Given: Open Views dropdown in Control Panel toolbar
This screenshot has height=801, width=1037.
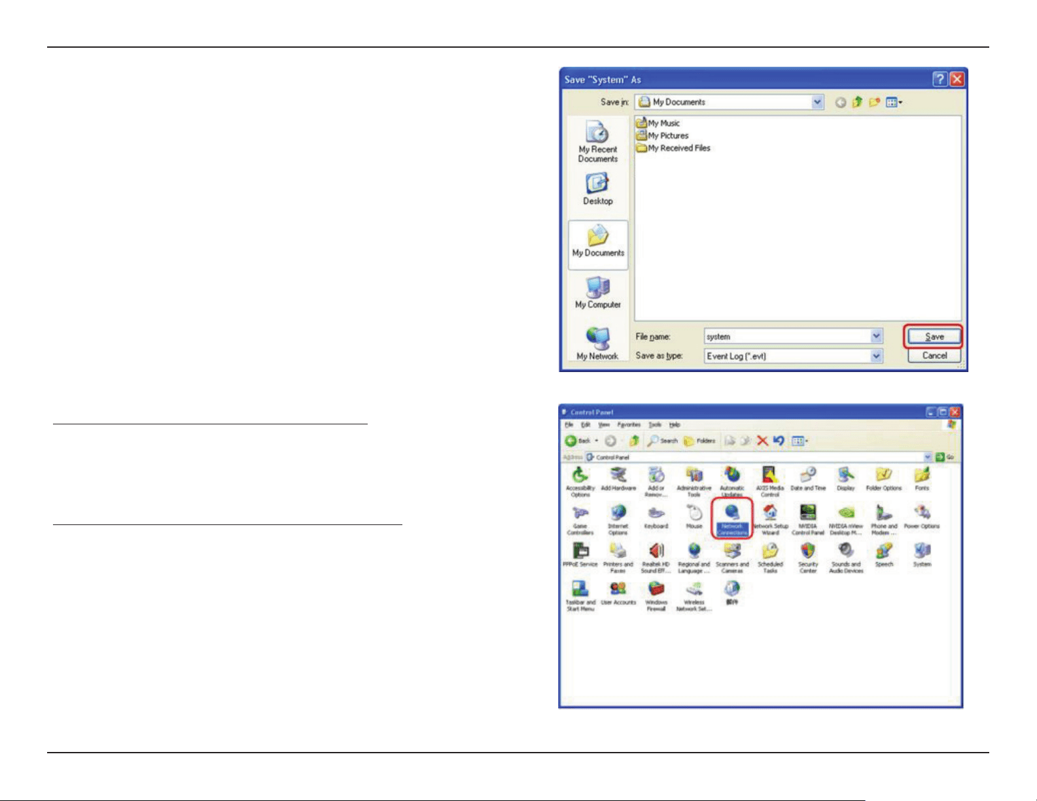Looking at the screenshot, I should pos(800,441).
